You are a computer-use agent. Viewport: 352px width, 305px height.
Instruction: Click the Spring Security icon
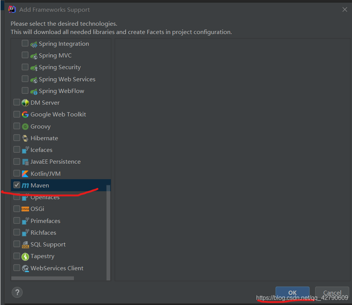(x=34, y=68)
